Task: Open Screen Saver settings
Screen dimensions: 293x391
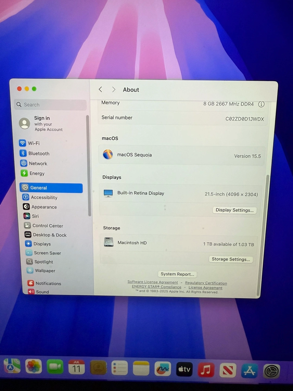Action: click(x=43, y=253)
